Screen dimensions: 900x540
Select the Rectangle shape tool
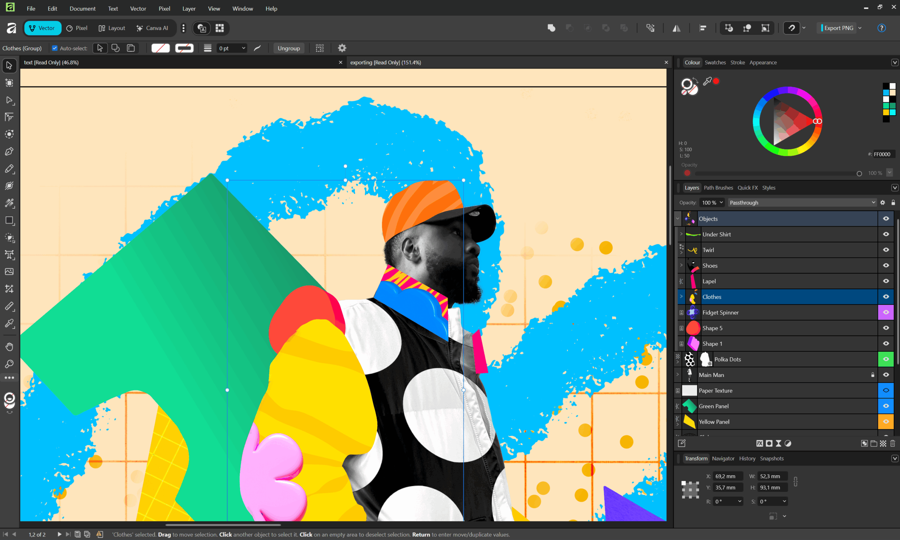9,221
